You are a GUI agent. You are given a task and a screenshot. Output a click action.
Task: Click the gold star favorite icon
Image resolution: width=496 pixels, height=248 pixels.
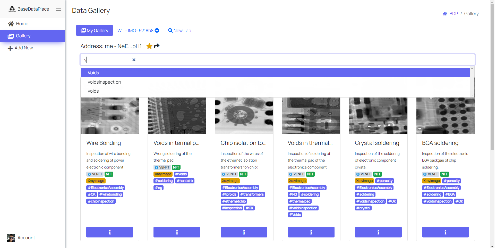coord(149,46)
